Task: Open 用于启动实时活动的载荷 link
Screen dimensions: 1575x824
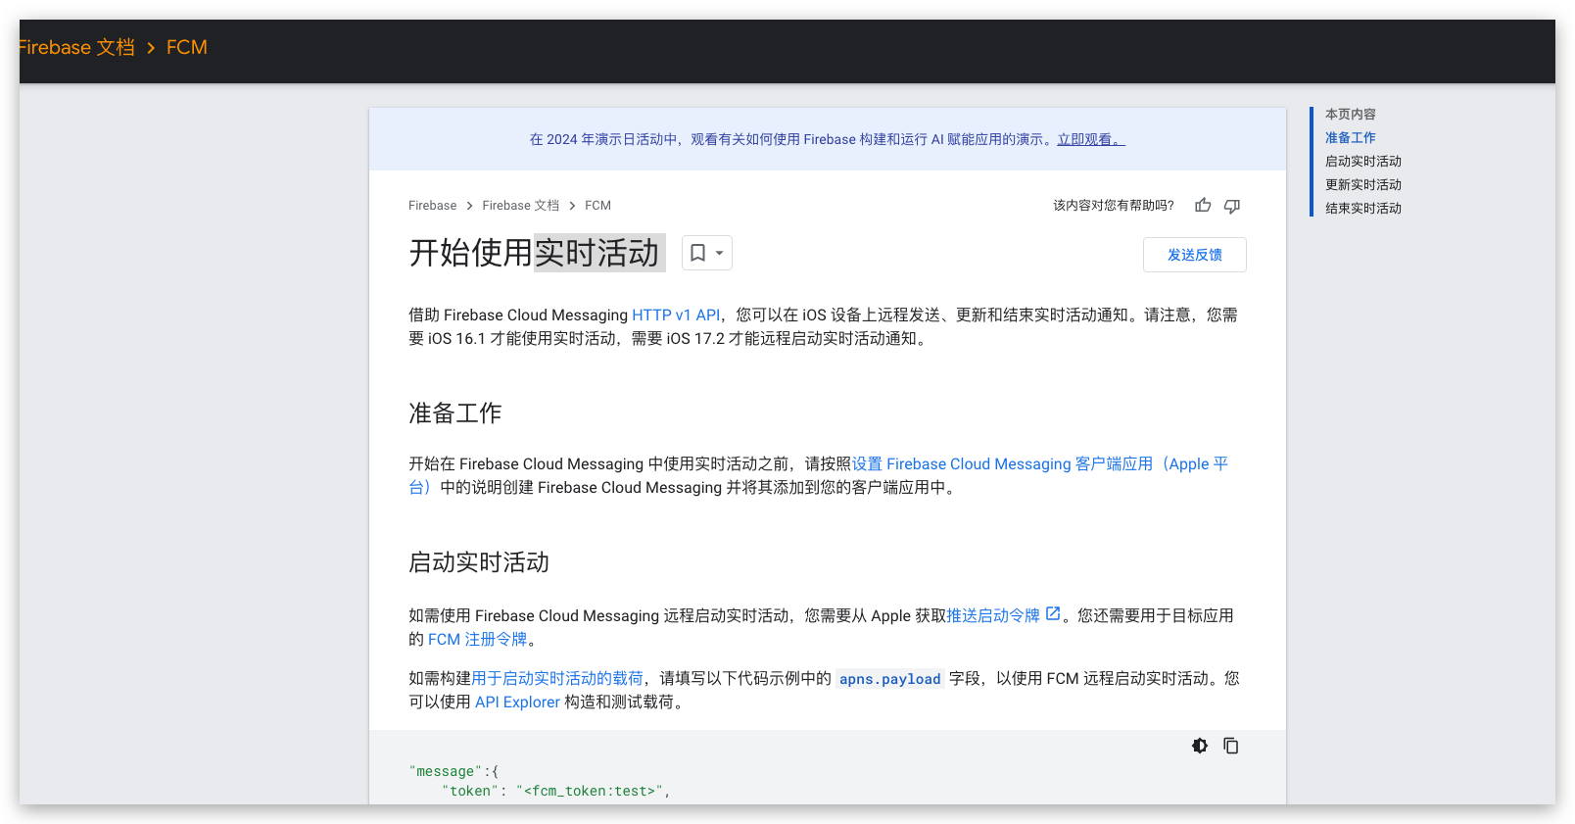Action: tap(557, 678)
